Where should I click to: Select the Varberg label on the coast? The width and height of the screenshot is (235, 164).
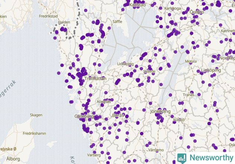[x=94, y=155]
